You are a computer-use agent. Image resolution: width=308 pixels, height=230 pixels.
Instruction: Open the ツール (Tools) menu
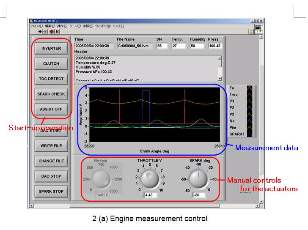[x=75, y=26]
